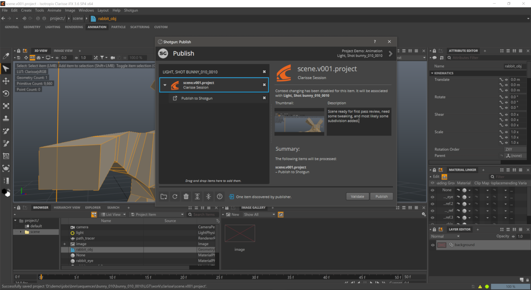
Task: Choose the Translate move tool
Action: [6, 81]
